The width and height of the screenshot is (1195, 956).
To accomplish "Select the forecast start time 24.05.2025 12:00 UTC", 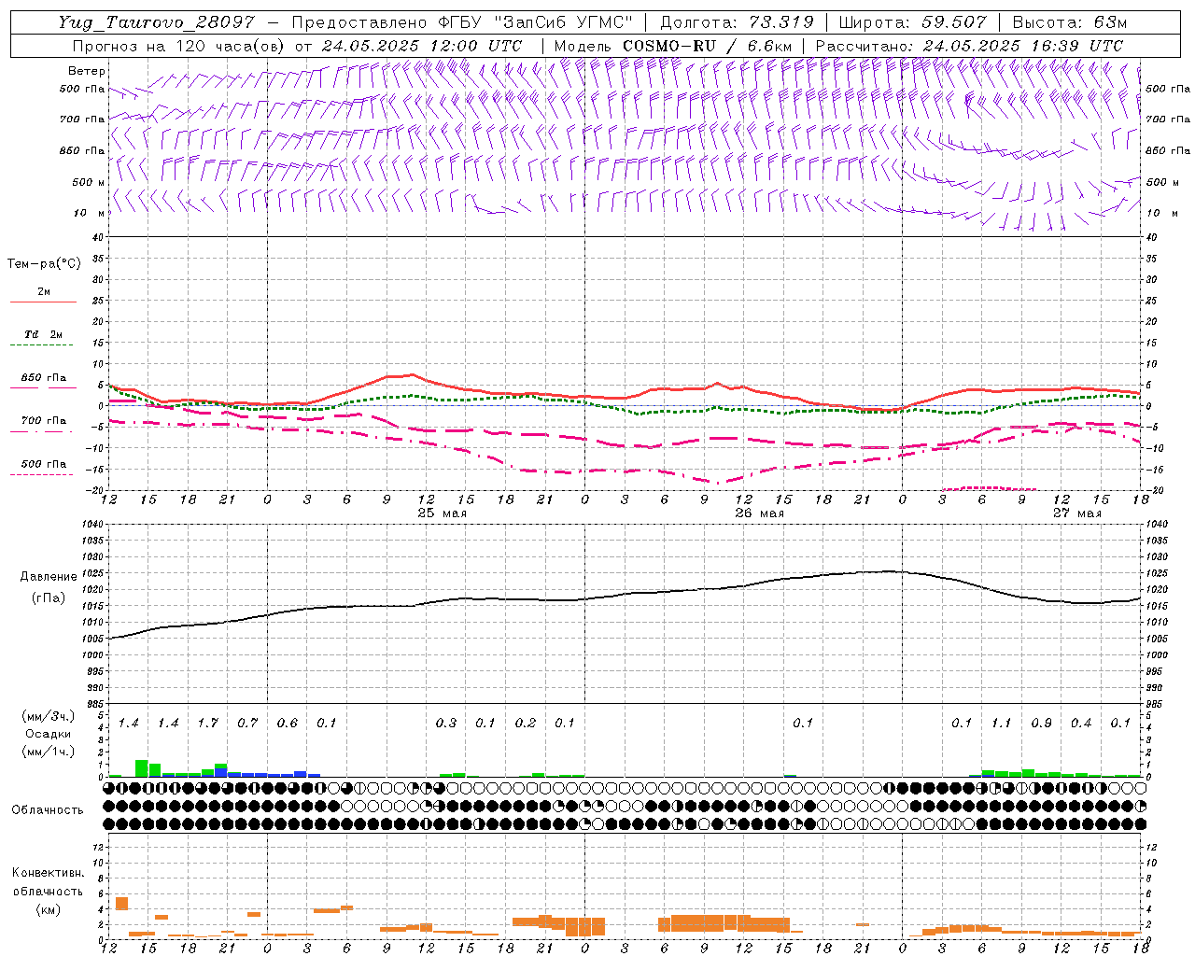I will pyautogui.click(x=422, y=46).
